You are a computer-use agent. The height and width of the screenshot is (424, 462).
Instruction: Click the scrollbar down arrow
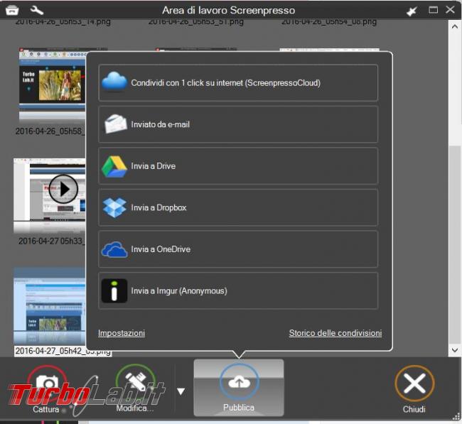[x=455, y=350]
